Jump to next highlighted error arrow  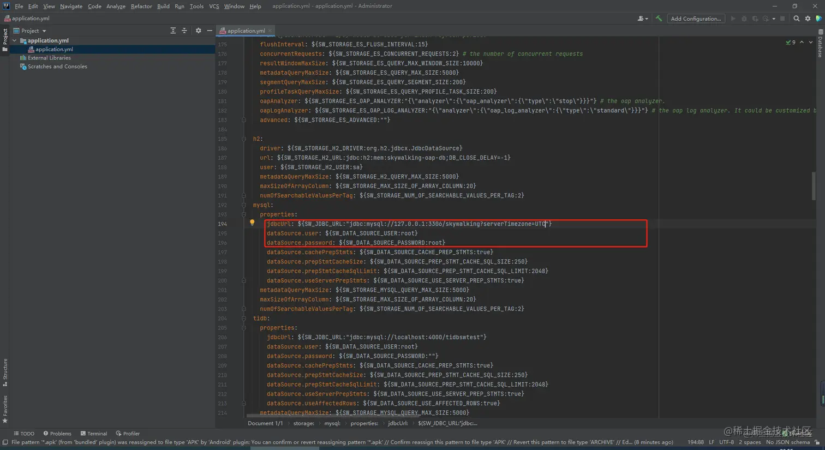pos(811,42)
